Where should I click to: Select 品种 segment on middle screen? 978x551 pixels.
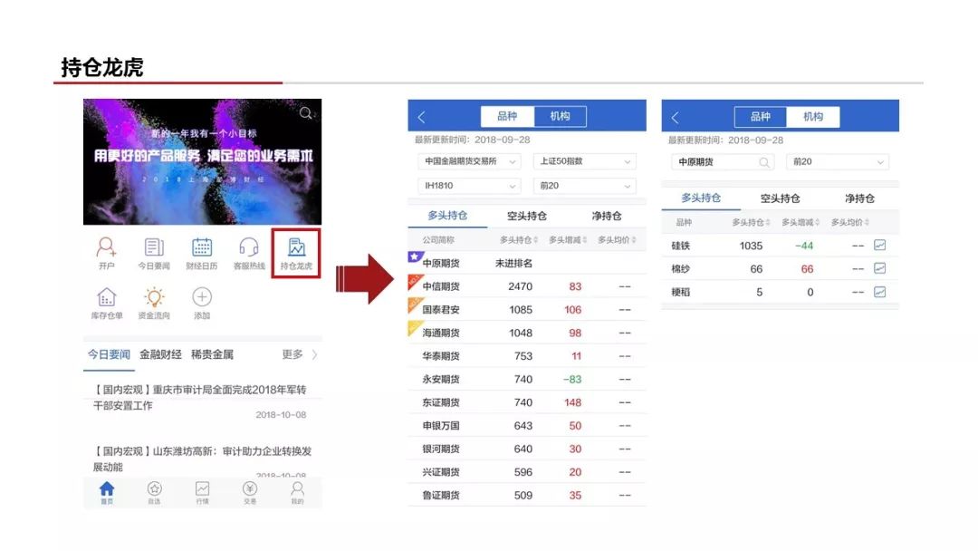(x=507, y=116)
